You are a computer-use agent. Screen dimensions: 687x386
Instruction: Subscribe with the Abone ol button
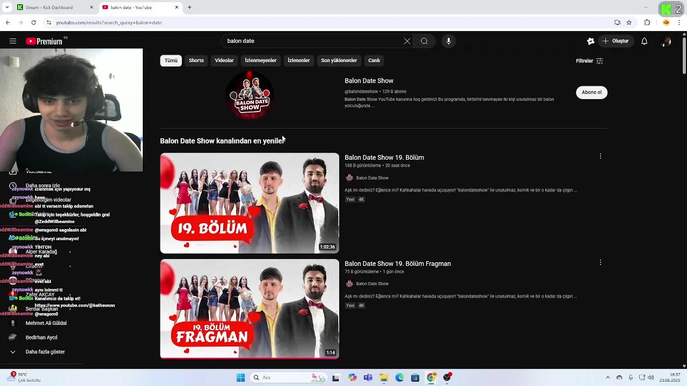[591, 92]
